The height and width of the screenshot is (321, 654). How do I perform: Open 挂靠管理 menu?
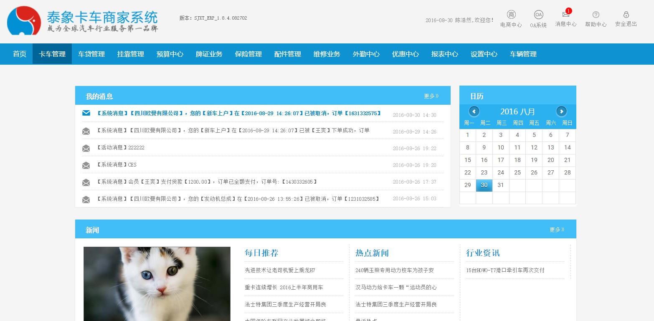131,54
